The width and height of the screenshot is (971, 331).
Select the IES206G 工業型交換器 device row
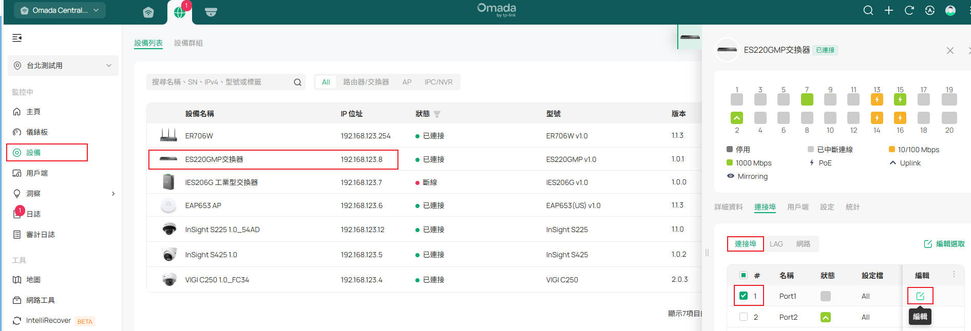(424, 182)
